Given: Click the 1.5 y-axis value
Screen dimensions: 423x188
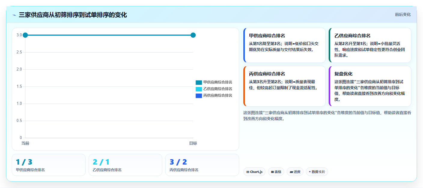Looking at the screenshot, I should [x=19, y=86].
